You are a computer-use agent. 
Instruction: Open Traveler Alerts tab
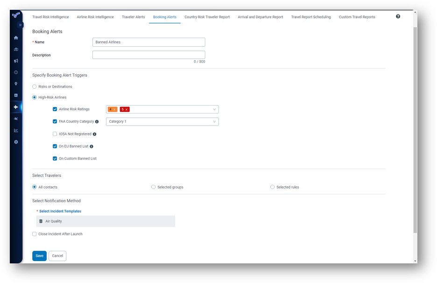pos(133,17)
